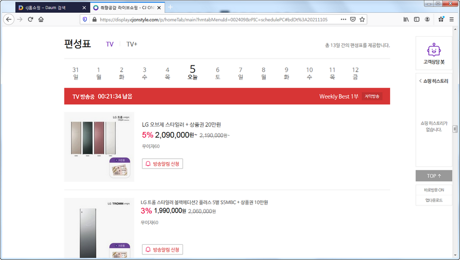Click 방송알림 신청 for LG 트롬 스타일러
Screen dimensions: 460x260
(163, 249)
